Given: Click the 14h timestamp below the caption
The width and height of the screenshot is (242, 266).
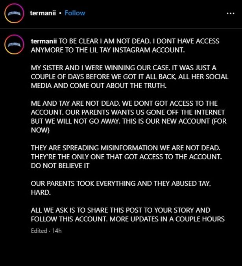Looking at the screenshot, I should point(57,230).
